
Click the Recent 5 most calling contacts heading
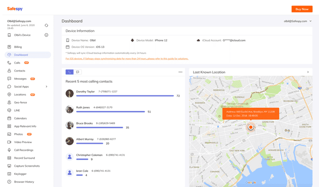(x=89, y=82)
